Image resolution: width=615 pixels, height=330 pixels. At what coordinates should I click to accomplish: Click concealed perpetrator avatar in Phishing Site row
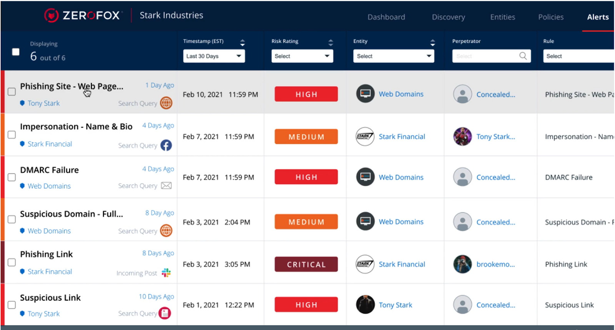[x=462, y=94]
